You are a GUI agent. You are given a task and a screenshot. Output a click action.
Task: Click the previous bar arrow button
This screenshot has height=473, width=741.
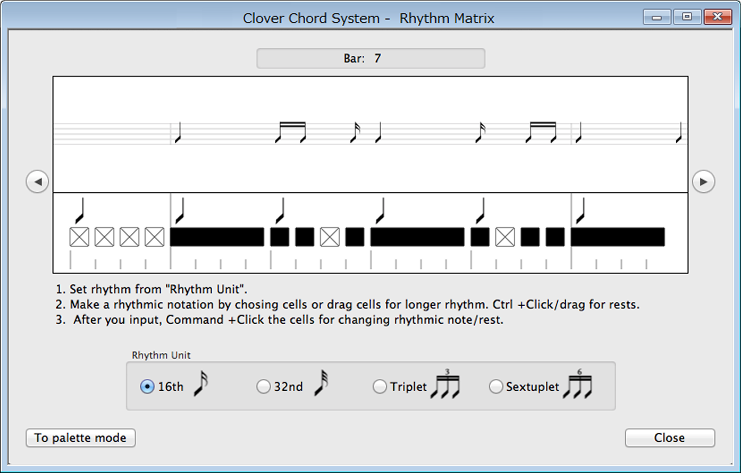[x=38, y=182]
